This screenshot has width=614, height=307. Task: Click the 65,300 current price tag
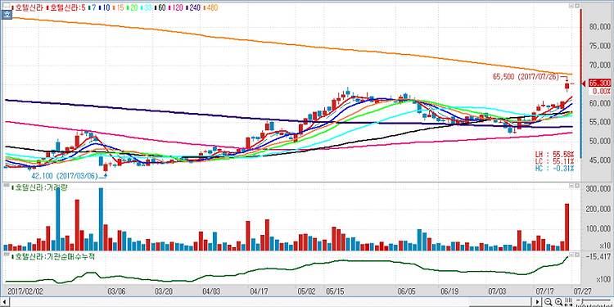pyautogui.click(x=599, y=83)
